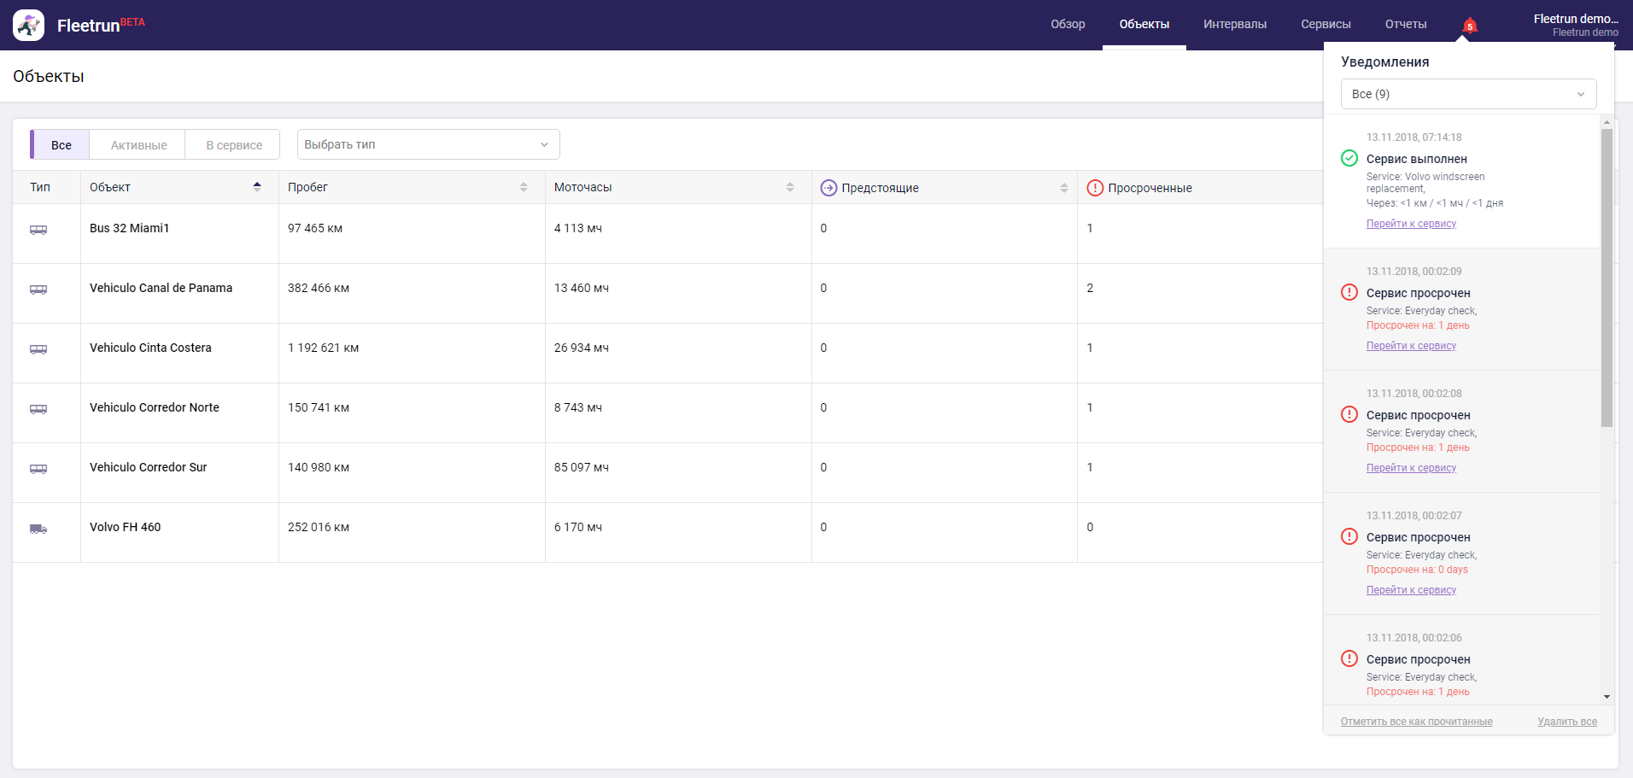Open the 'Отчеты' tab

point(1405,24)
